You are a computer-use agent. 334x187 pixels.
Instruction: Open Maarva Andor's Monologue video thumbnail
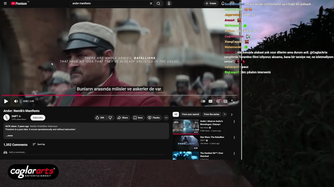pyautogui.click(x=186, y=127)
